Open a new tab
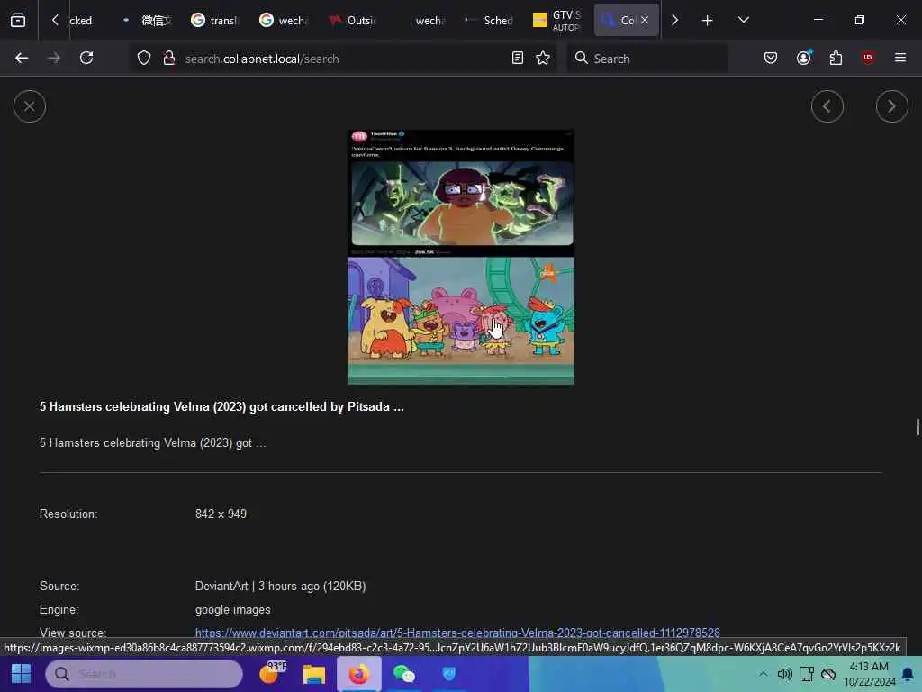 point(708,21)
